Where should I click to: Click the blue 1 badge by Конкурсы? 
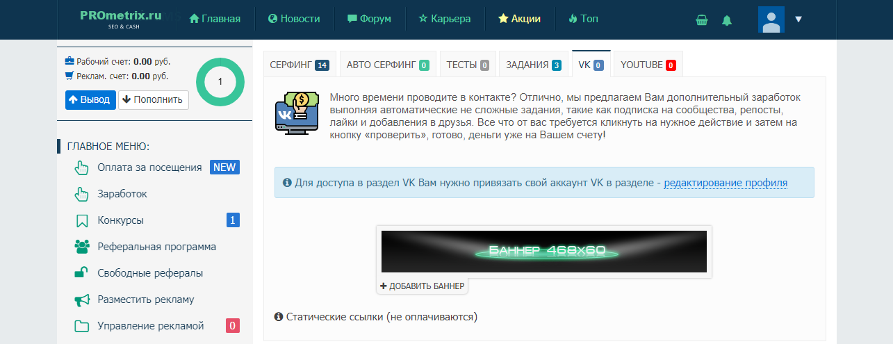coord(233,220)
